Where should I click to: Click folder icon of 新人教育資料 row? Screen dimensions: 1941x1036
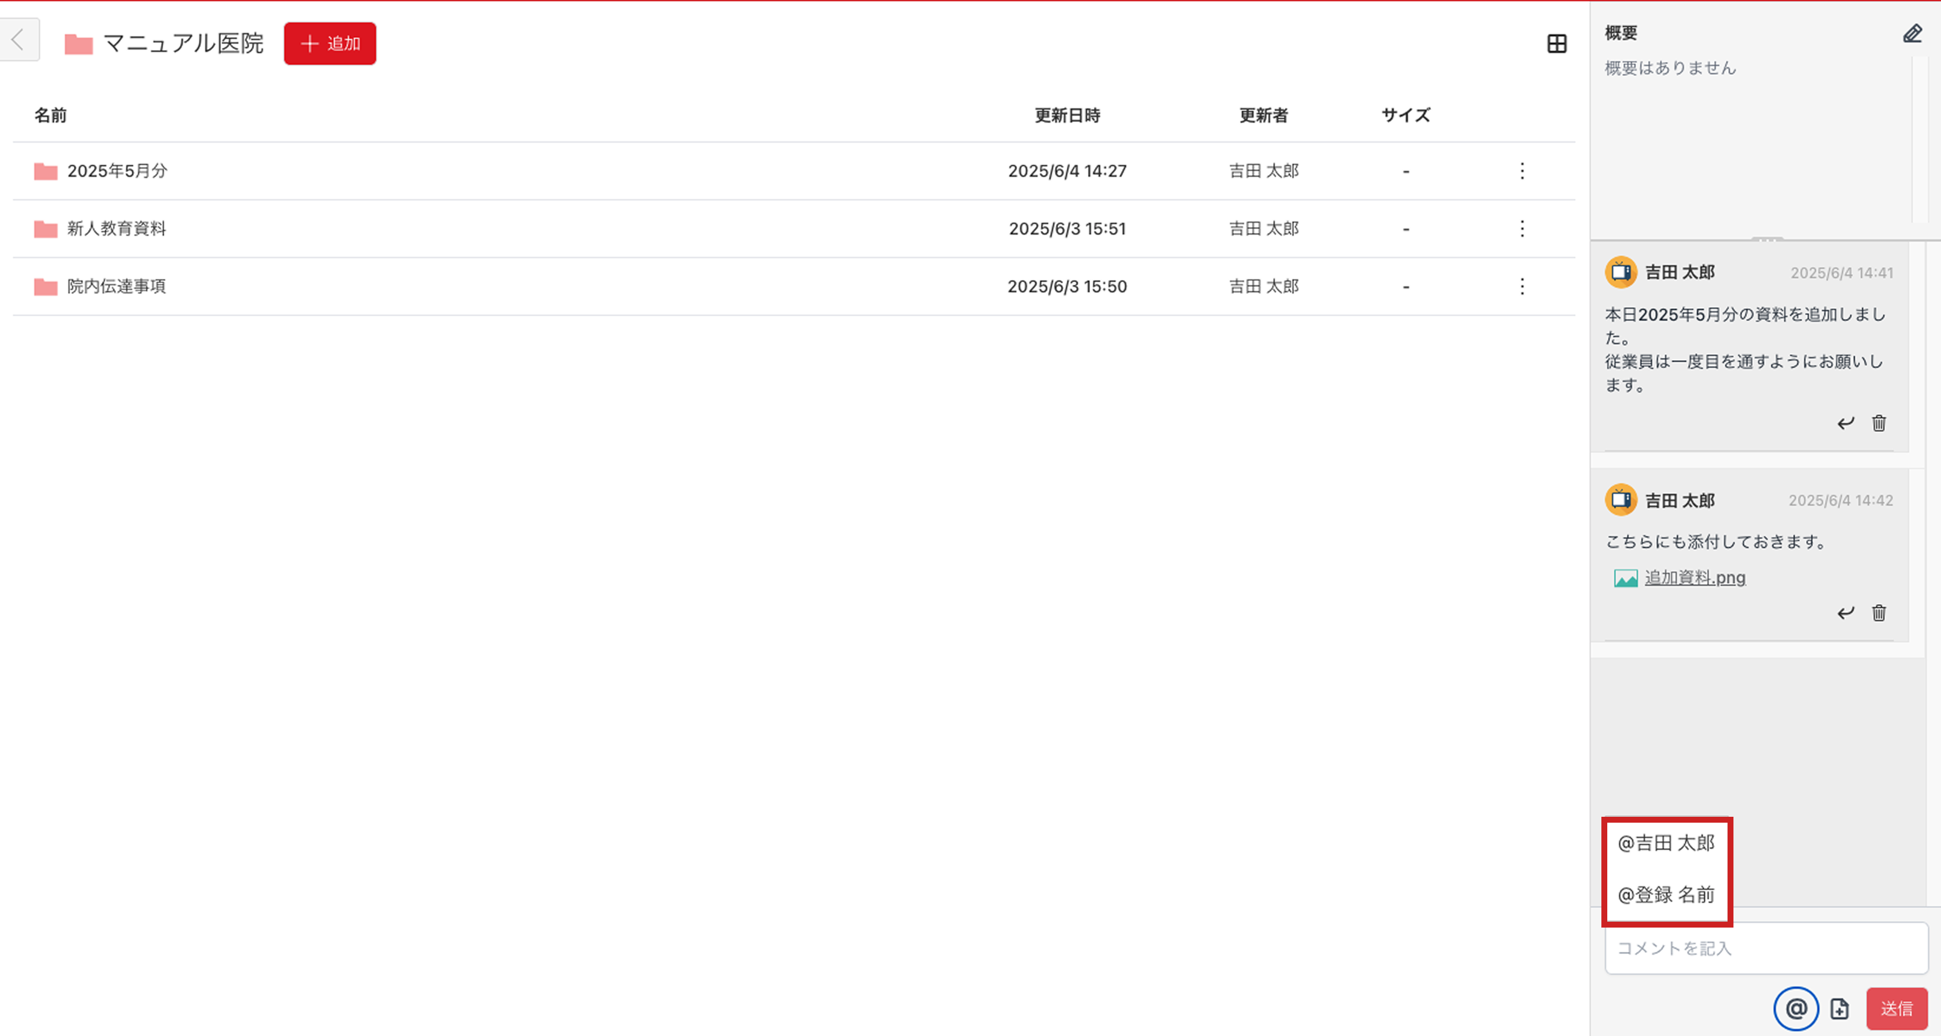click(46, 229)
